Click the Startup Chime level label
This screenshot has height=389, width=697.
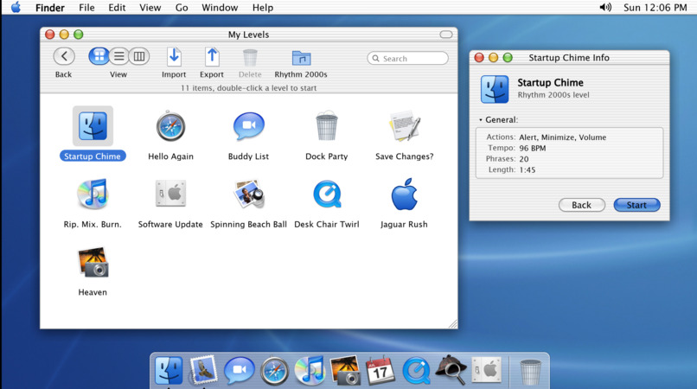93,156
